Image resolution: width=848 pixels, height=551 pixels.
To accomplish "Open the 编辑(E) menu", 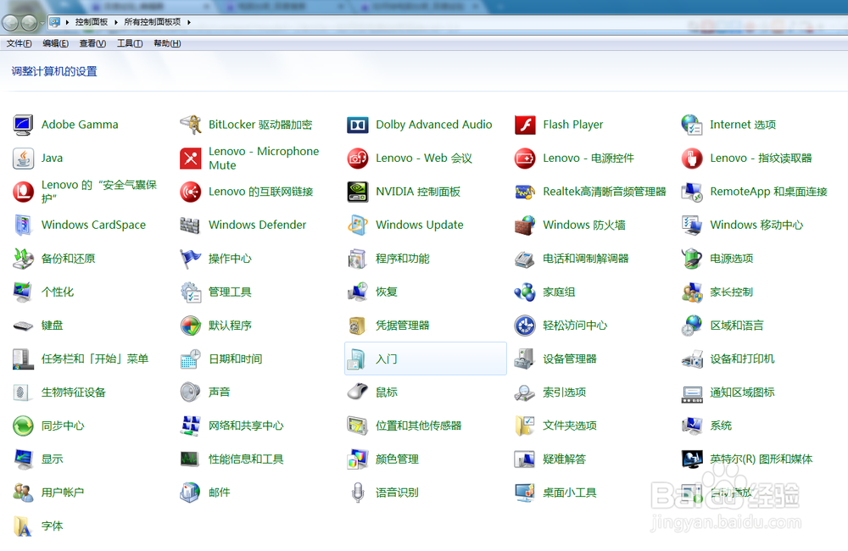I will coord(56,43).
